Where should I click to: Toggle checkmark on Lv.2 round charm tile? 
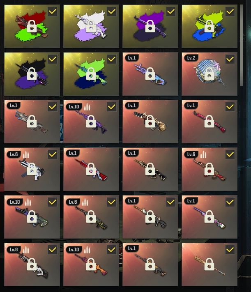point(230,59)
